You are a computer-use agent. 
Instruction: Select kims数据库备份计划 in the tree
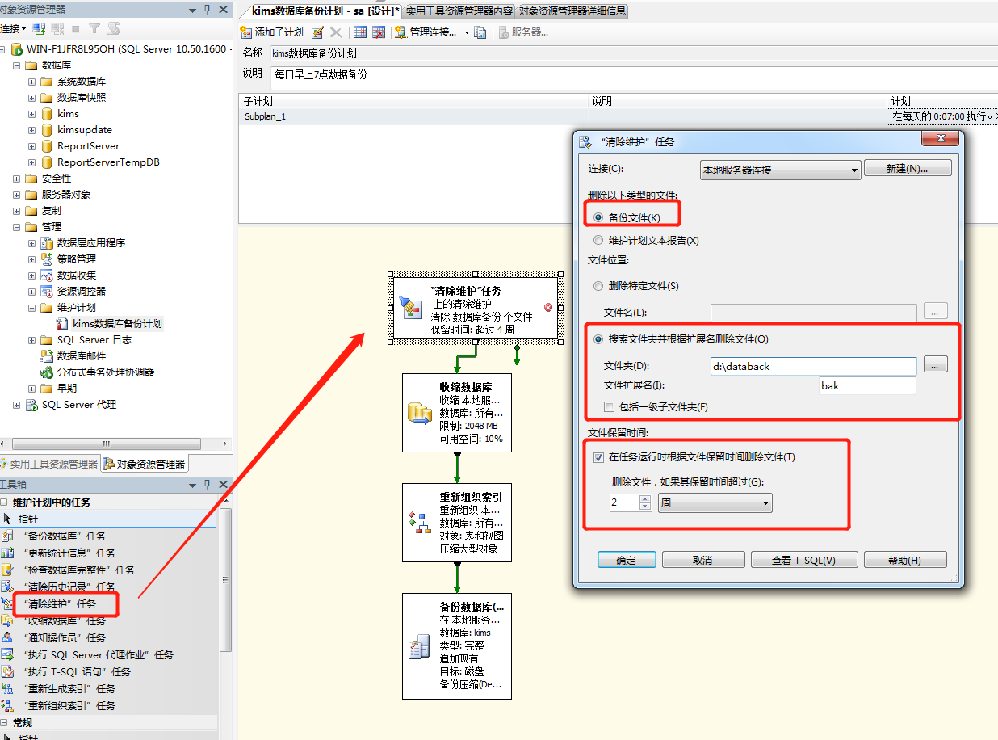[x=117, y=323]
